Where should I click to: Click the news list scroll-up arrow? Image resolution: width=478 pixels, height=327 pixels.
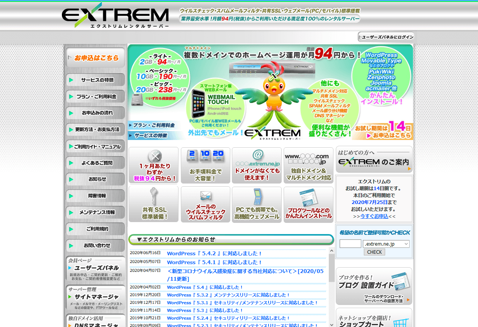pyautogui.click(x=332, y=251)
